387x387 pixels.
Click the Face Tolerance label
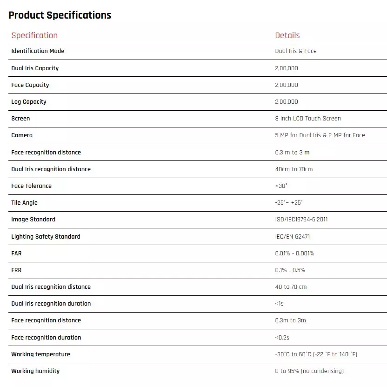click(x=31, y=186)
